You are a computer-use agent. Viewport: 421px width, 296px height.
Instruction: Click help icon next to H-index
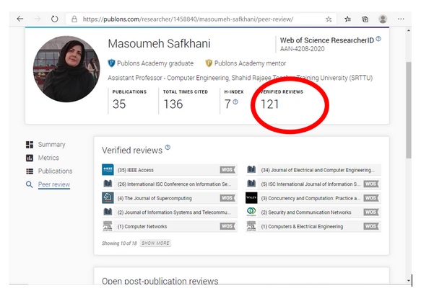(235, 102)
